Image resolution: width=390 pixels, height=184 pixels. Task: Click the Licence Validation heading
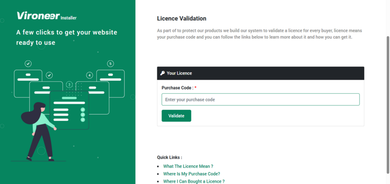182,18
